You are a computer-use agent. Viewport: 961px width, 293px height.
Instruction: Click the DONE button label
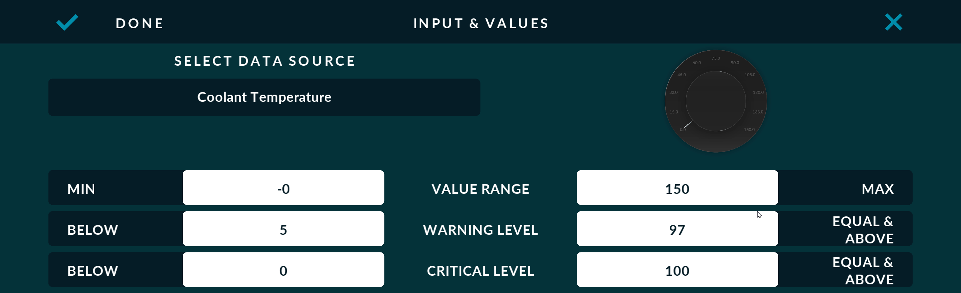[x=140, y=23]
